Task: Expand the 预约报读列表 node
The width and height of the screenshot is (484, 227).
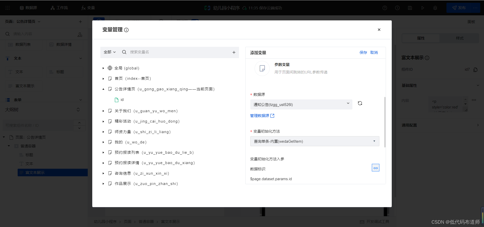Action: [103, 153]
